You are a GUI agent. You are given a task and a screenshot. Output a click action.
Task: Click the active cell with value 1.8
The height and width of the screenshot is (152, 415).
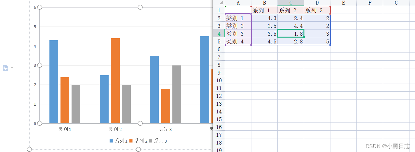291,33
